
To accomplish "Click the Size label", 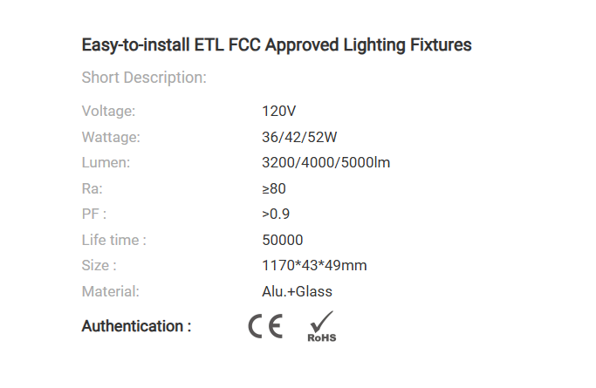I will click(99, 265).
